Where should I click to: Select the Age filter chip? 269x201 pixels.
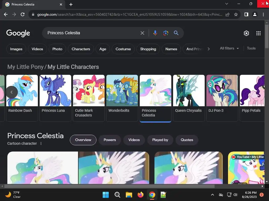pos(103,49)
